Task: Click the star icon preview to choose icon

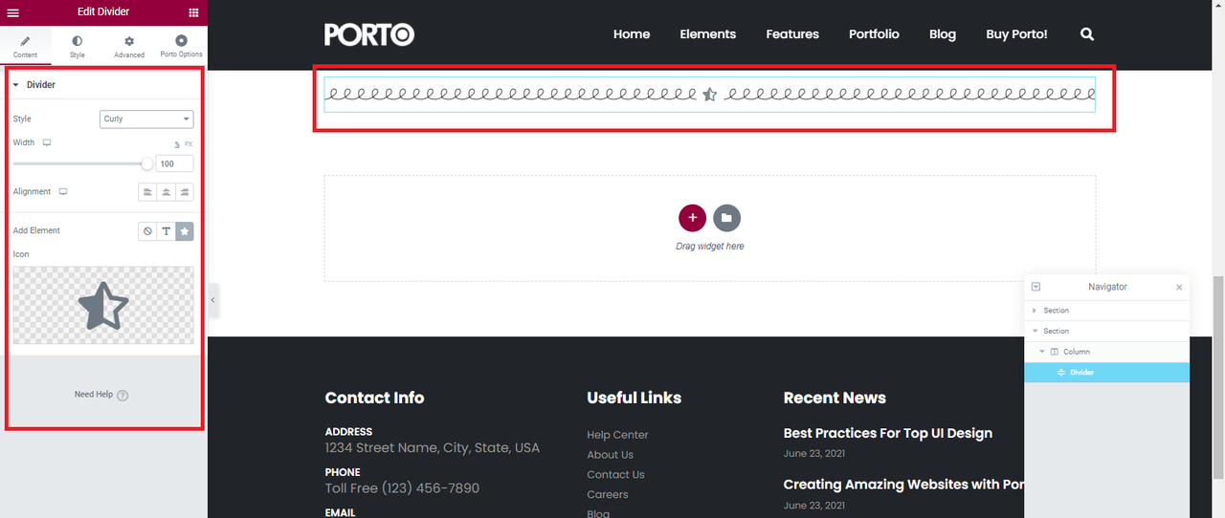Action: point(103,306)
